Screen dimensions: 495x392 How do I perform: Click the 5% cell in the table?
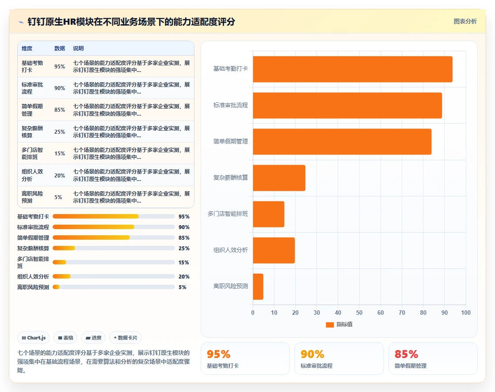tap(58, 197)
